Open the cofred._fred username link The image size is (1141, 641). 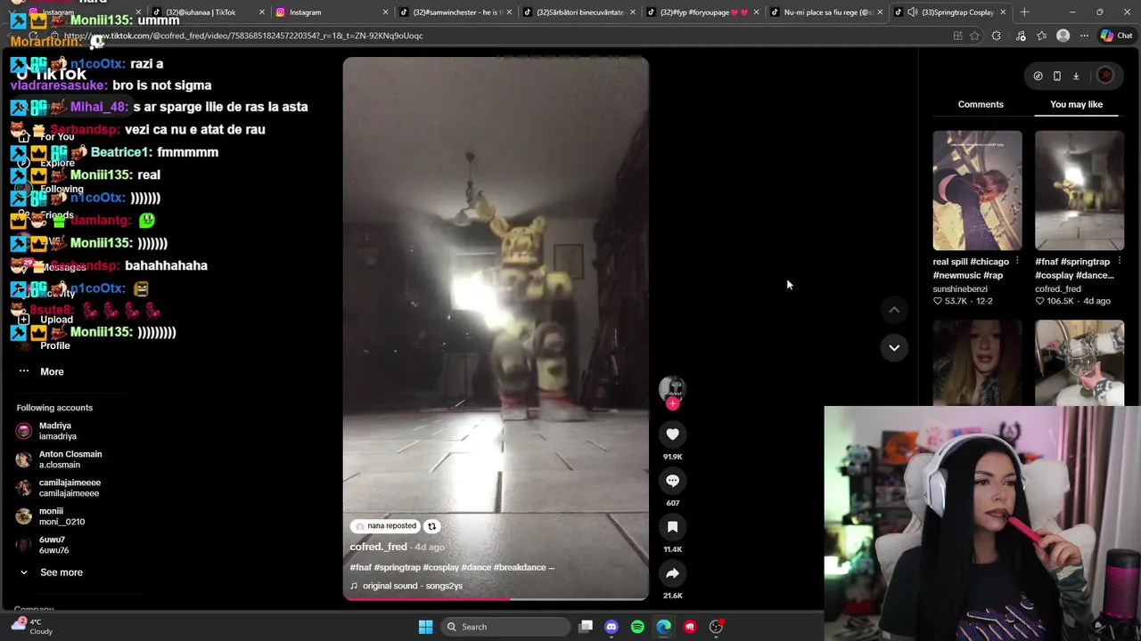point(378,547)
